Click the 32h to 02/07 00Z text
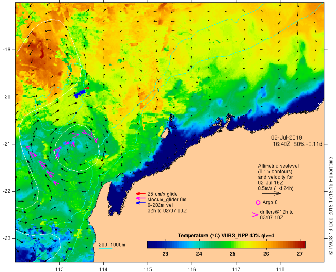This screenshot has height=272, width=336. coord(167,211)
